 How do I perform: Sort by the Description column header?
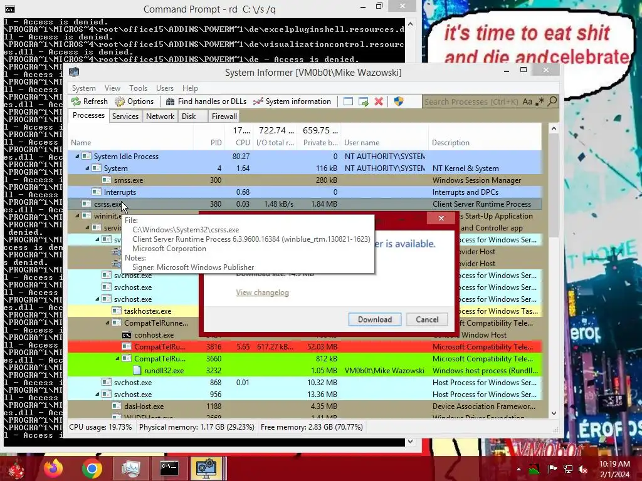tap(485, 142)
